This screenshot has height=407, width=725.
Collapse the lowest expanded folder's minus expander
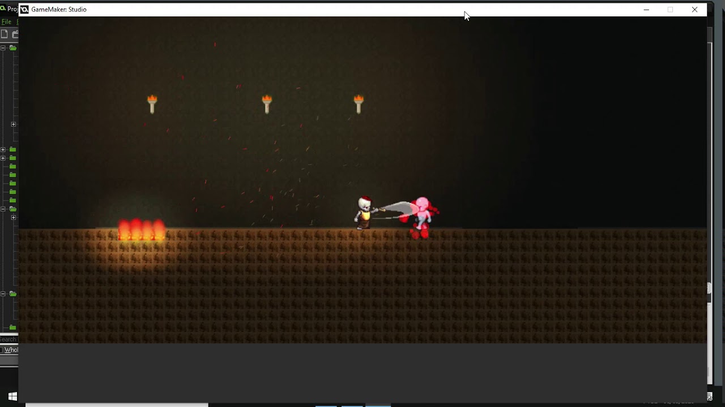click(3, 294)
